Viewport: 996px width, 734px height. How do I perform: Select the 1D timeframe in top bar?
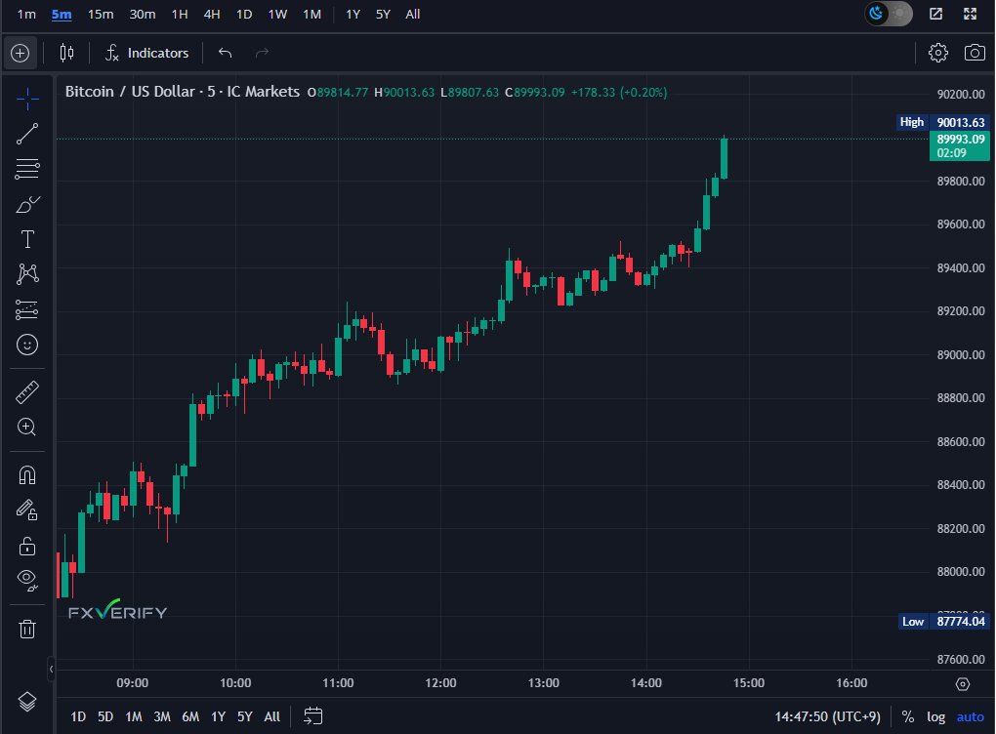[244, 14]
